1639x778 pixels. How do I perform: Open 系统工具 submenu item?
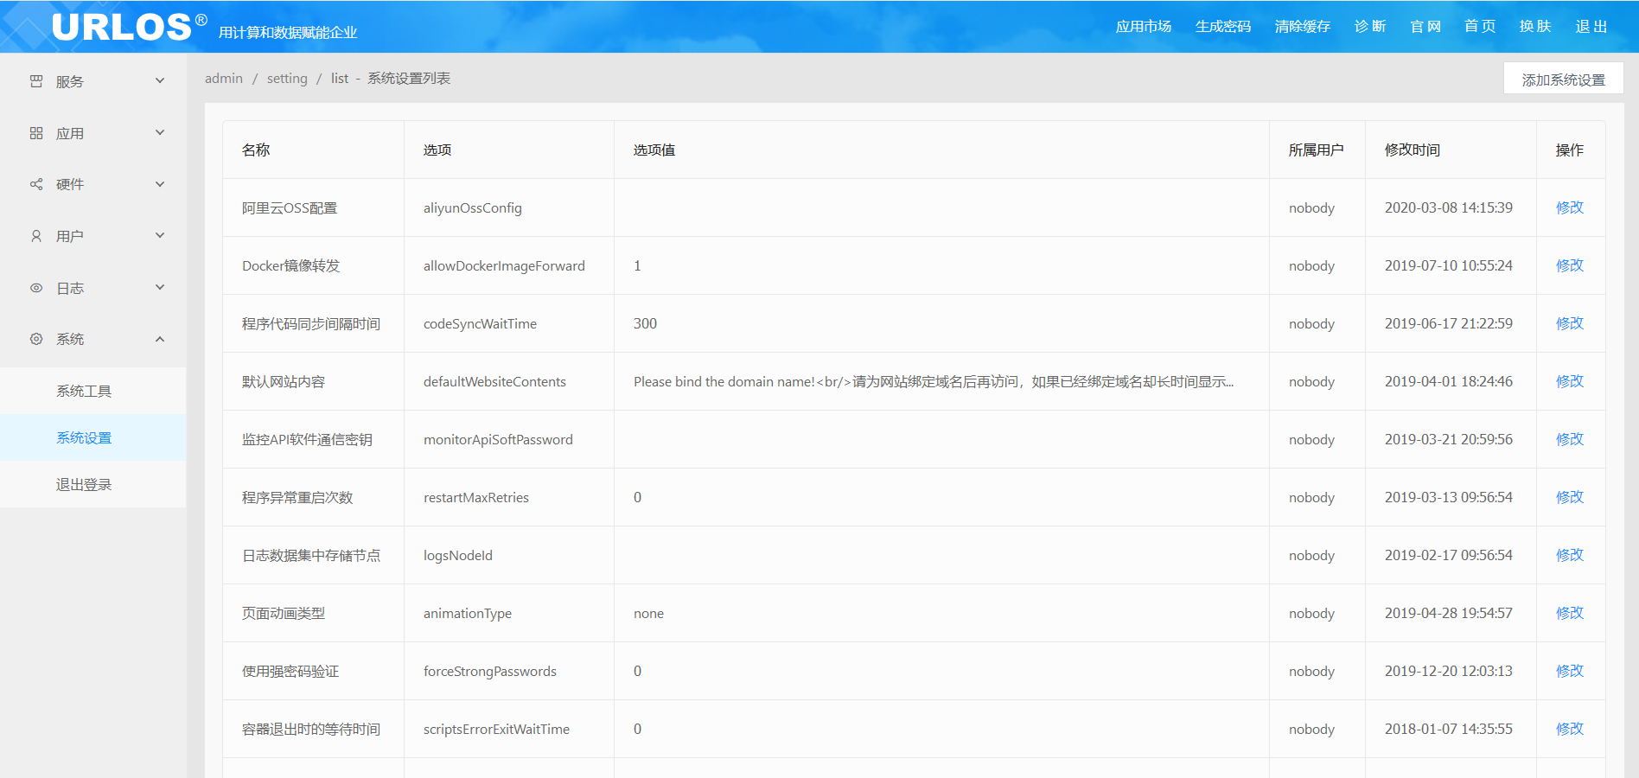(84, 391)
